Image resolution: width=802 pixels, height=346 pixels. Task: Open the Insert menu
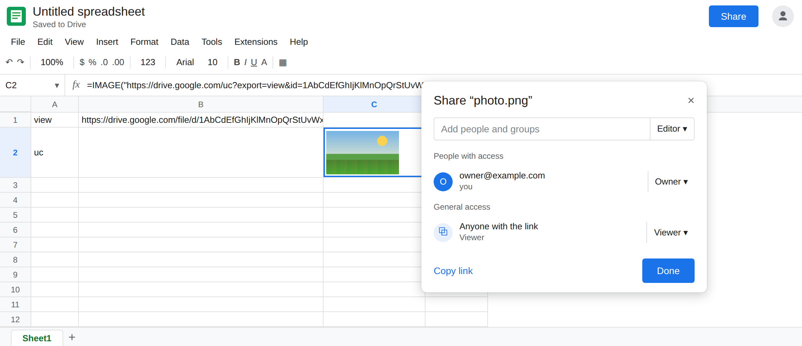click(x=107, y=42)
